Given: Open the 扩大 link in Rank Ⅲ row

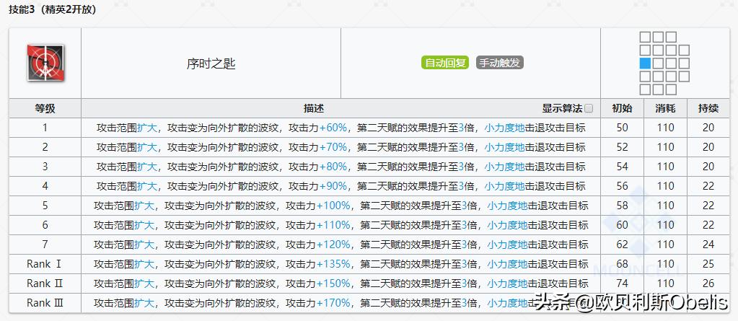Looking at the screenshot, I should pyautogui.click(x=144, y=303).
